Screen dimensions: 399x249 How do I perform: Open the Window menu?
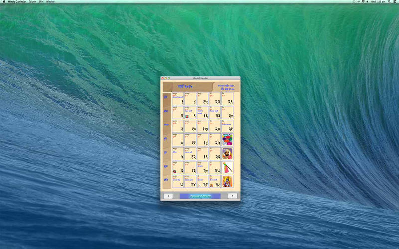tap(50, 2)
